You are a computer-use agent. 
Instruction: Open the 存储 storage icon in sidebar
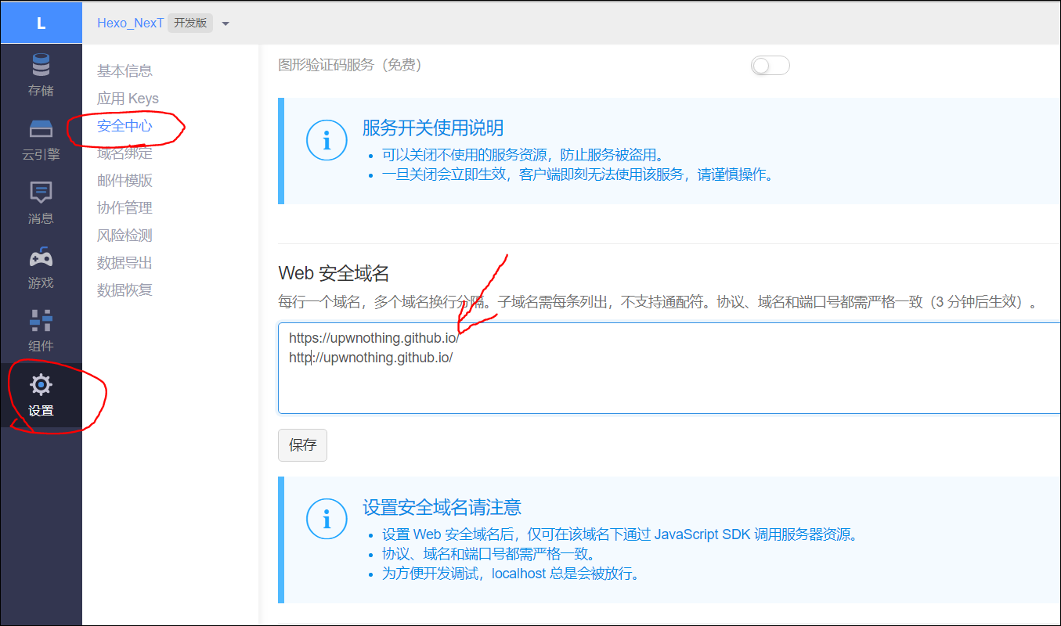pyautogui.click(x=41, y=66)
